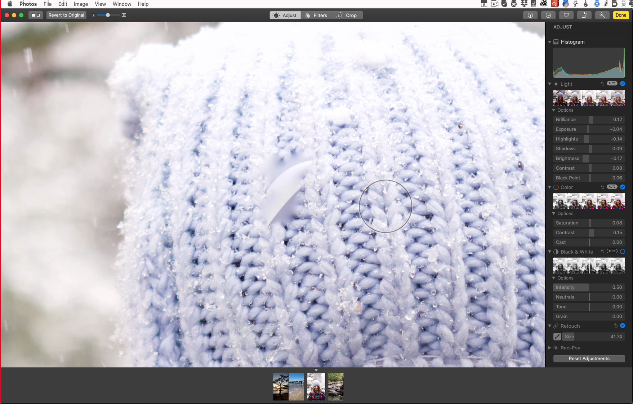Collapse Black & White Options triangle

tap(554, 278)
